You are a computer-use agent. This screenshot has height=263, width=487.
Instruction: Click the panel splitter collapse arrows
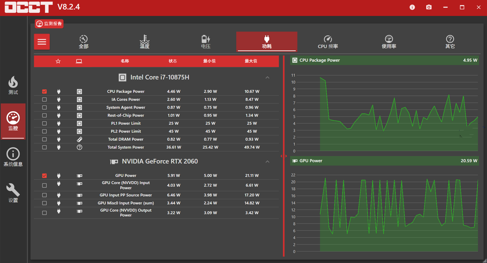tap(284, 156)
